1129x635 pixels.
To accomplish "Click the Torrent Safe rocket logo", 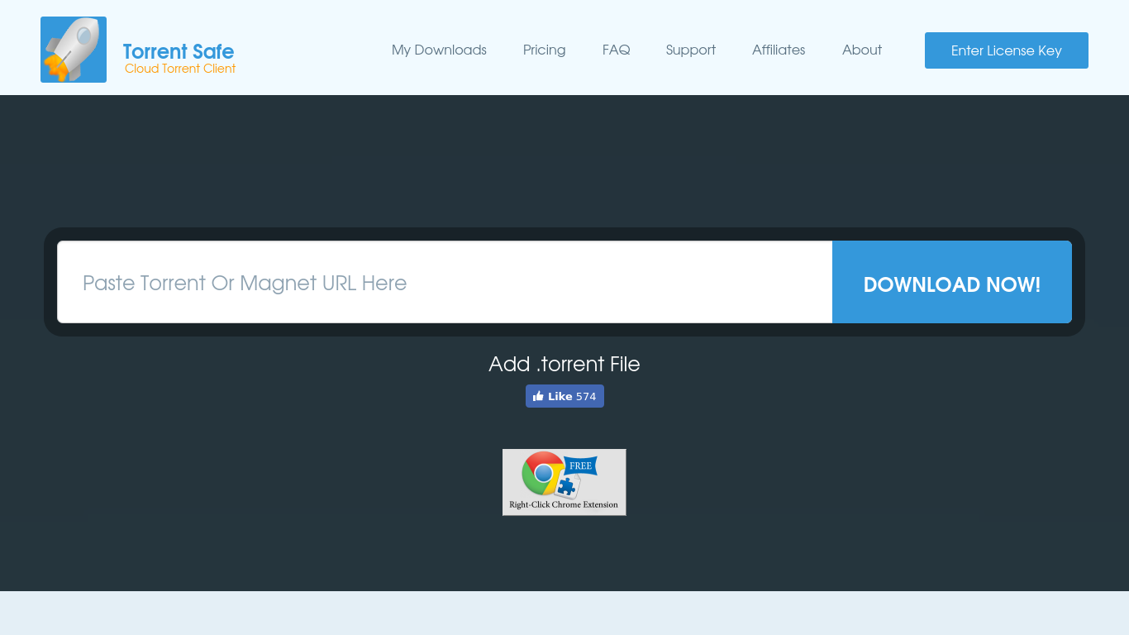I will tap(74, 50).
